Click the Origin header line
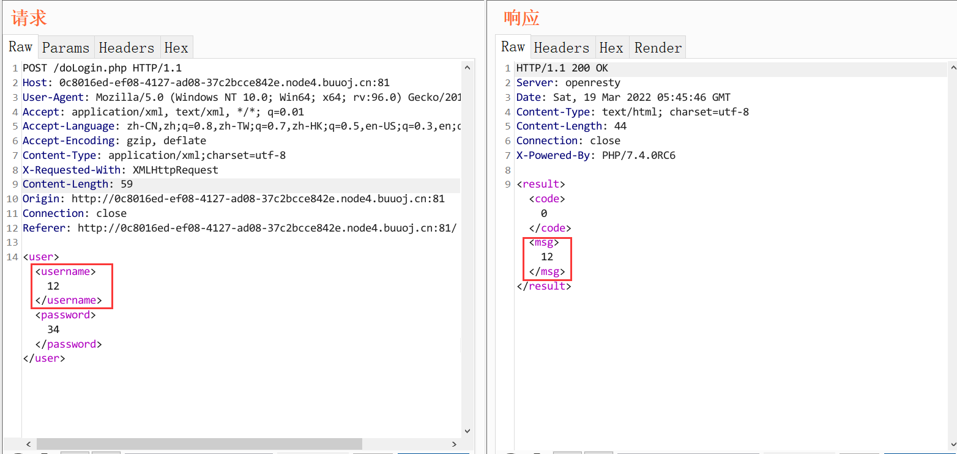 234,199
